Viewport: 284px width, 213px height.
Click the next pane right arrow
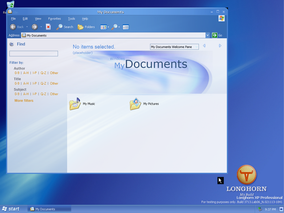(220, 46)
